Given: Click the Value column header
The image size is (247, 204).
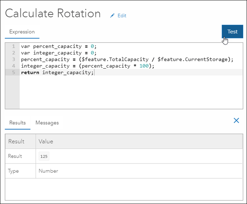Looking at the screenshot, I should (x=46, y=141).
